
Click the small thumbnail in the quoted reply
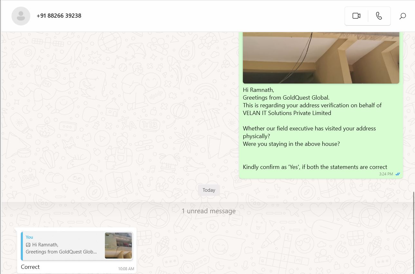click(x=118, y=245)
